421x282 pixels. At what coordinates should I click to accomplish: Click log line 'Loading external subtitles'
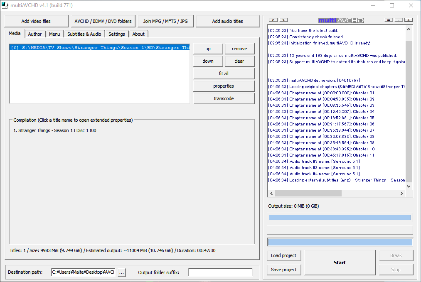[x=336, y=180]
